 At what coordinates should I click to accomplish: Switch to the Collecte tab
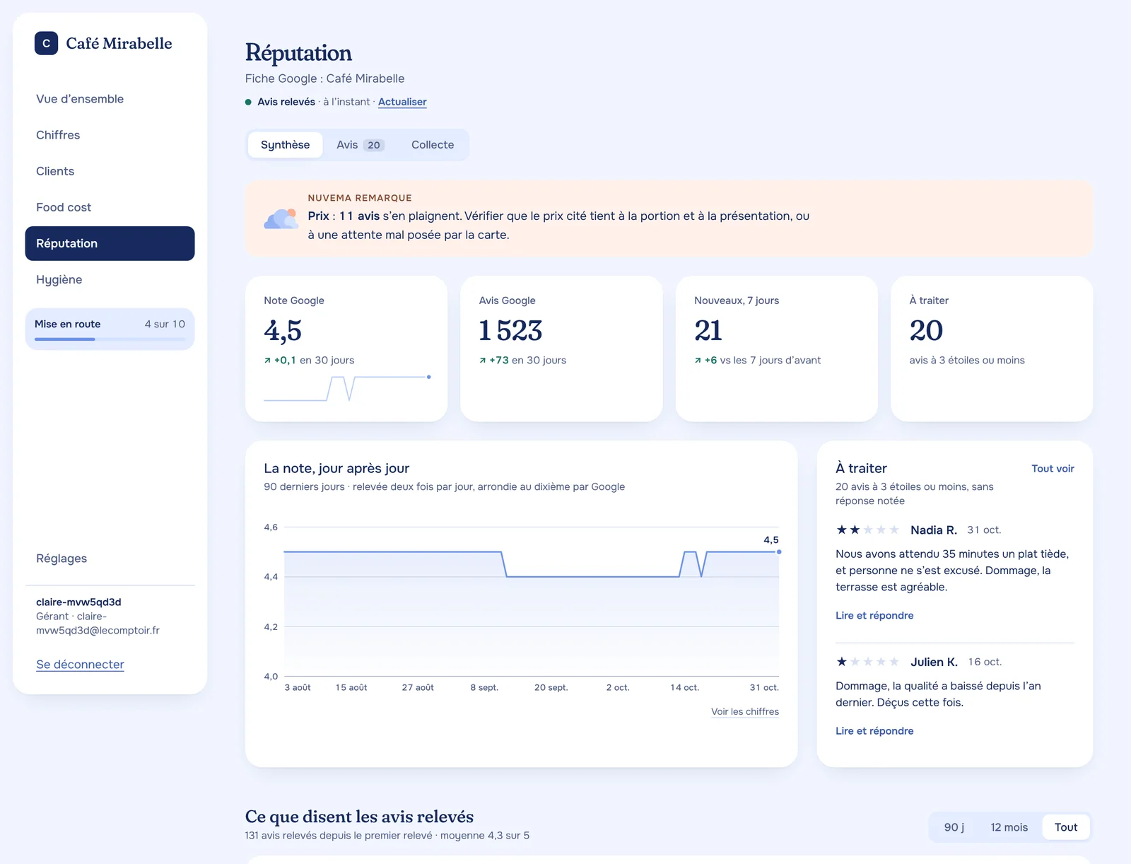[x=433, y=145]
